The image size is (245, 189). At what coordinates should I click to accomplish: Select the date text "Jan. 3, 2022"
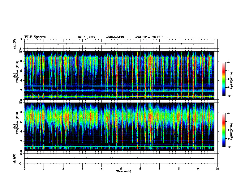point(86,37)
